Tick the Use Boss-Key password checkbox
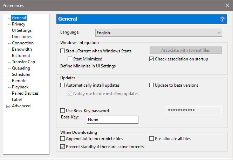This screenshot has width=233, height=160. point(63,111)
